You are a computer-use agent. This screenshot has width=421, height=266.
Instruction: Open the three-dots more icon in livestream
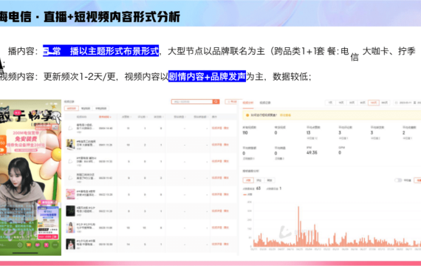55,245
